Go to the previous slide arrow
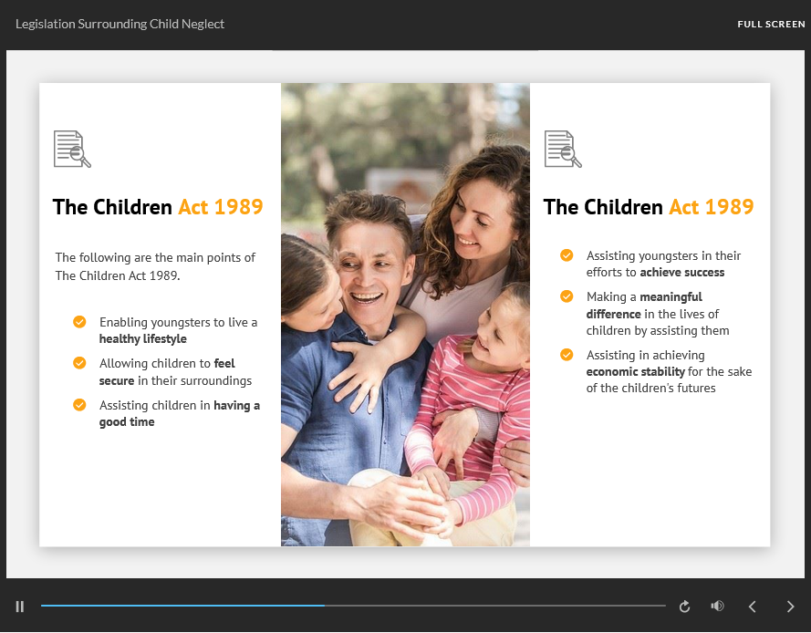This screenshot has height=633, width=811. tap(753, 607)
